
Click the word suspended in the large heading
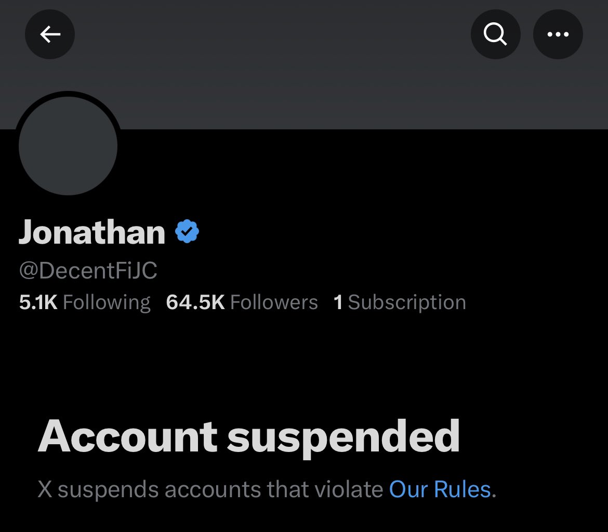click(x=343, y=438)
